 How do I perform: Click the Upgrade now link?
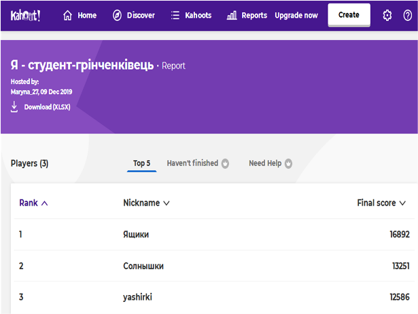coord(296,15)
